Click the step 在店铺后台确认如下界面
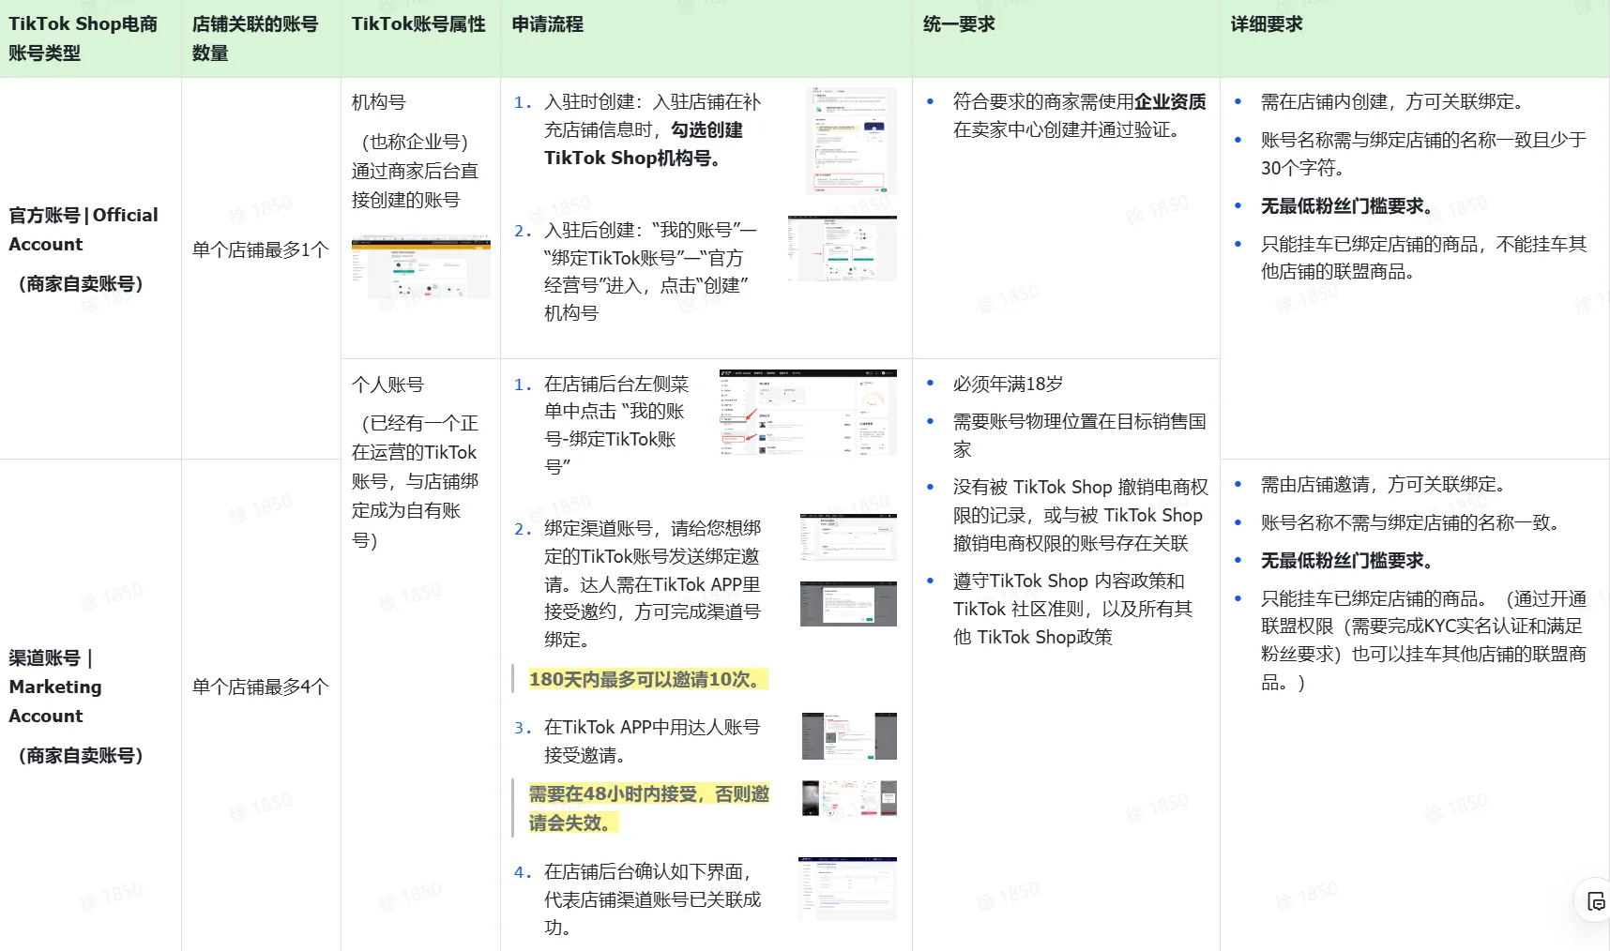This screenshot has width=1610, height=951. point(653,899)
